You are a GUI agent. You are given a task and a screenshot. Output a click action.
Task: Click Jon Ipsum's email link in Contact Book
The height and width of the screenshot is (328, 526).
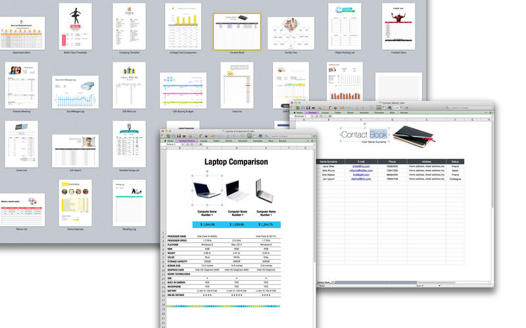[361, 178]
